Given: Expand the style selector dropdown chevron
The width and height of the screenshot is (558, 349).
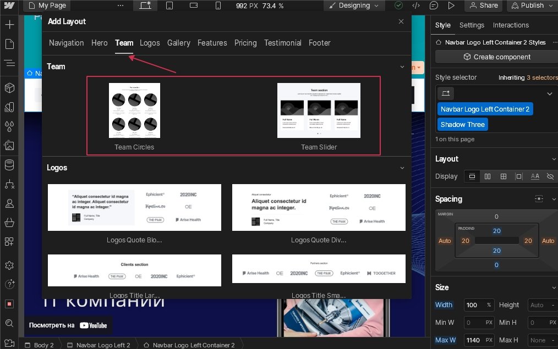Looking at the screenshot, I should click(549, 94).
